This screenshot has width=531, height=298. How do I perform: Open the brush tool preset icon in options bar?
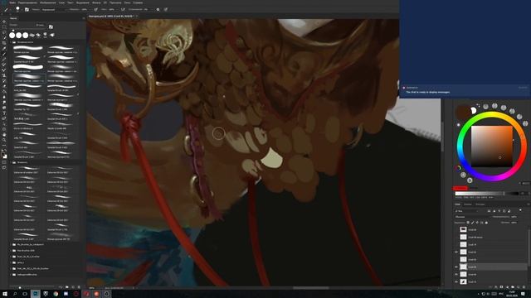(x=6, y=9)
